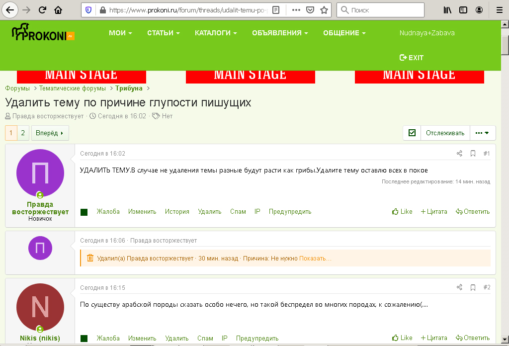Open the share options for post #1
This screenshot has height=346, width=509.
[x=459, y=154]
